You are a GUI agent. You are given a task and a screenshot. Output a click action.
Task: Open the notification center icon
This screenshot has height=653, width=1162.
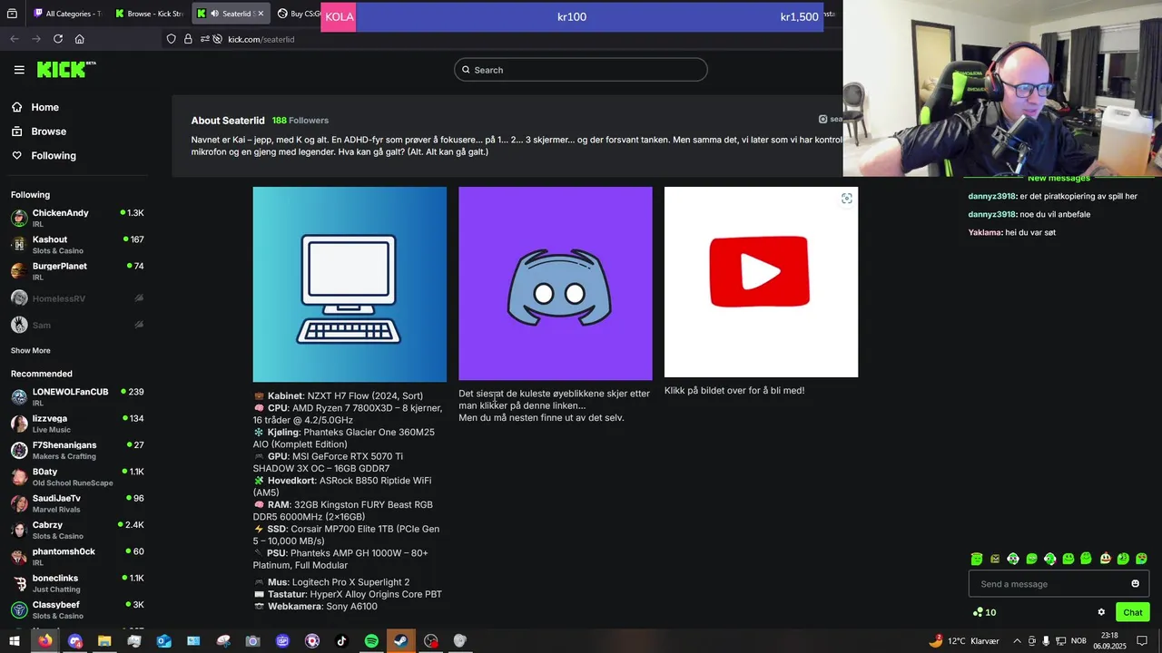coord(1142,640)
